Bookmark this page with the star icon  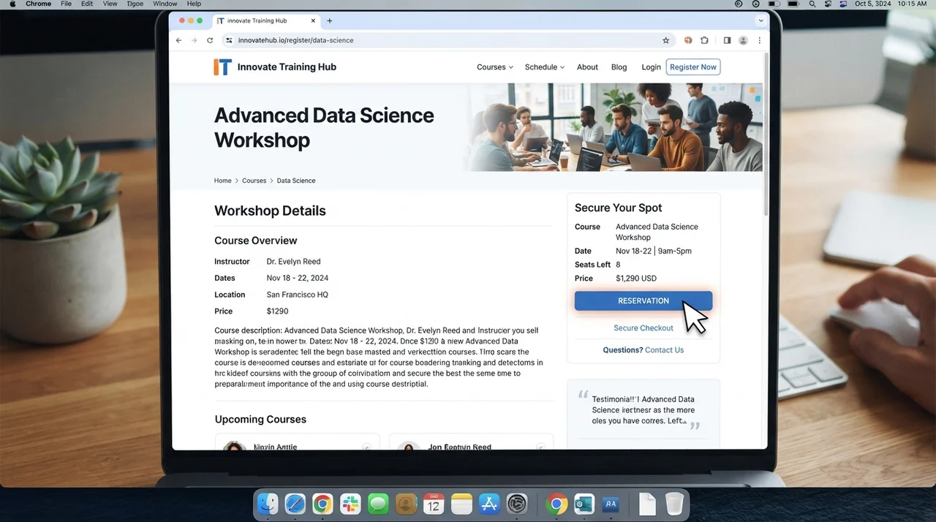pos(665,40)
